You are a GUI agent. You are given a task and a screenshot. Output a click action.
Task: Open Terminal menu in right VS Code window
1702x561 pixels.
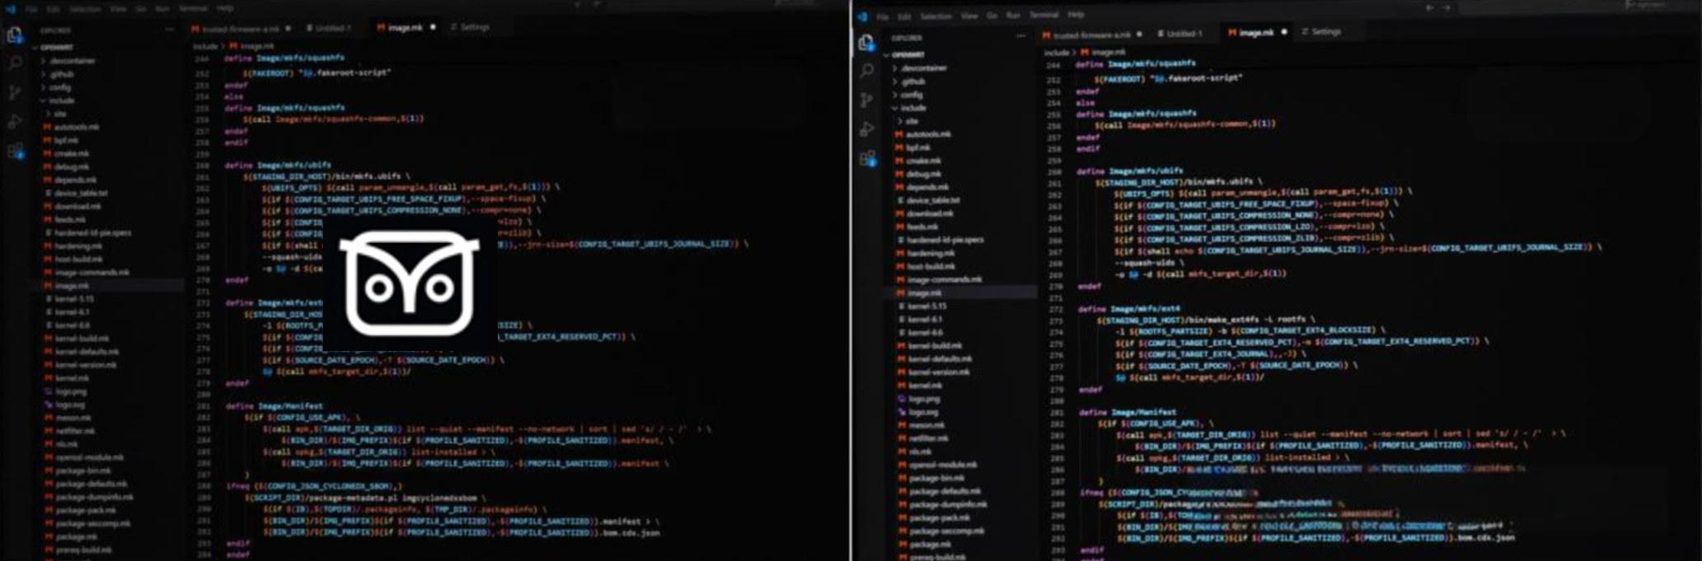tap(1043, 15)
